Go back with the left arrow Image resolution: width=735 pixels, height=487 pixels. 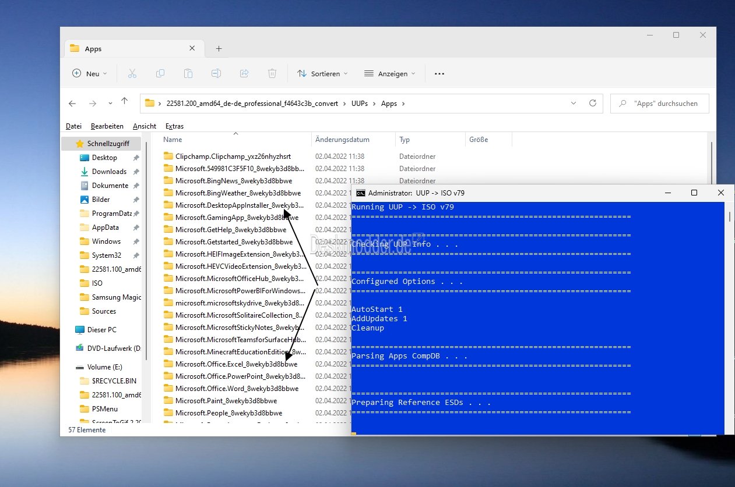[x=72, y=104]
